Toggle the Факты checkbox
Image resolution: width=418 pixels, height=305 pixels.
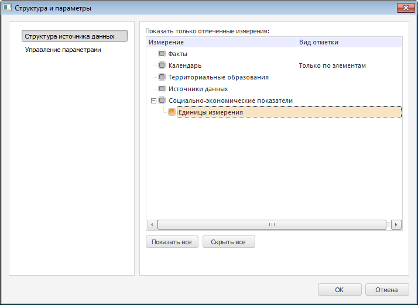(x=162, y=54)
